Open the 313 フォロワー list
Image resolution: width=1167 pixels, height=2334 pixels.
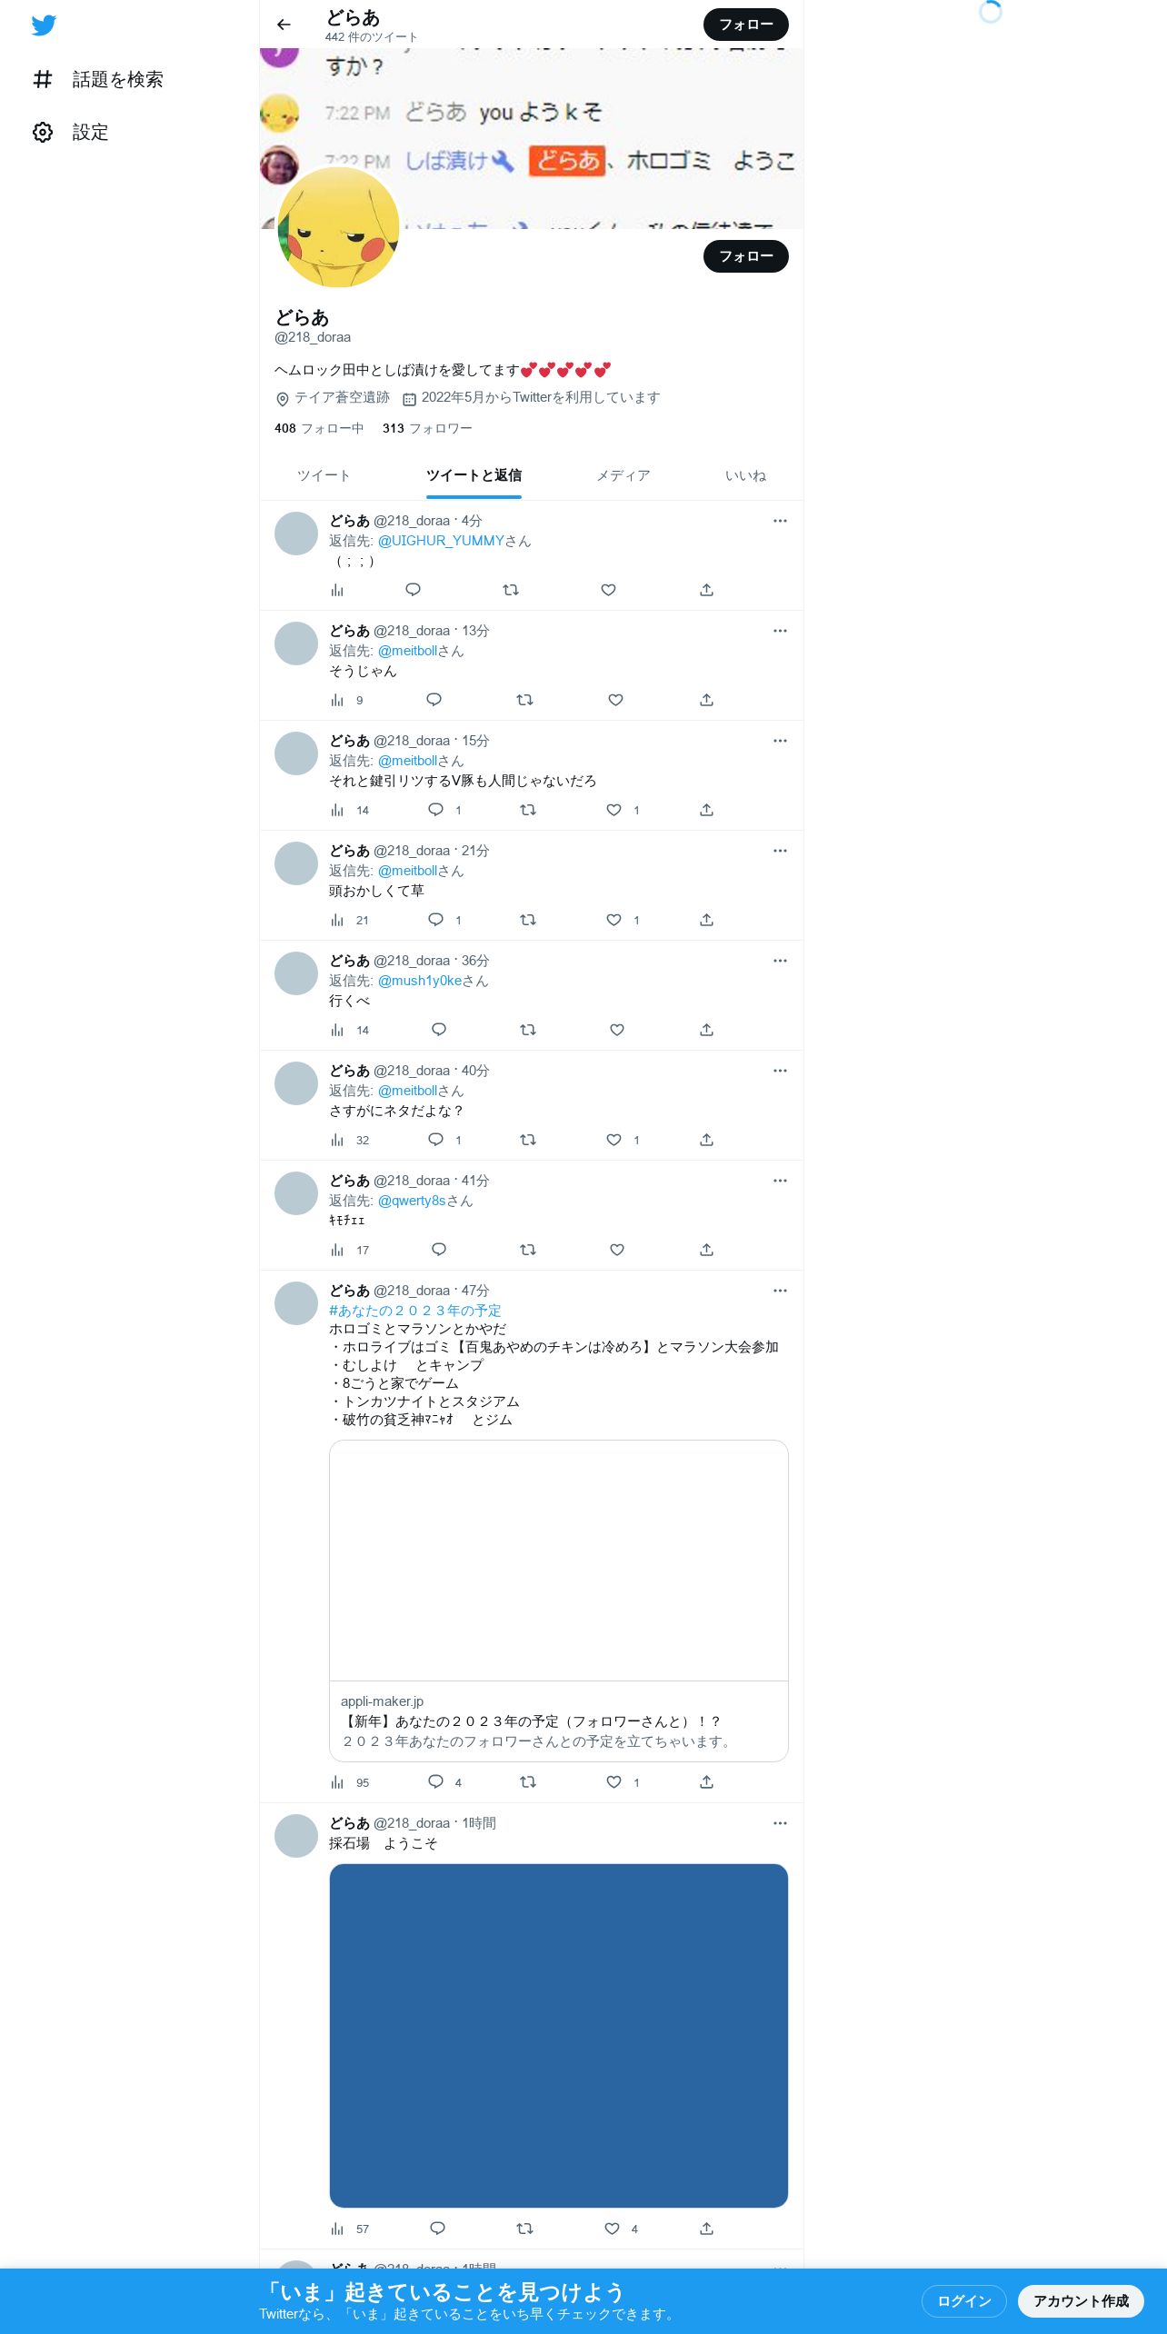coord(427,428)
